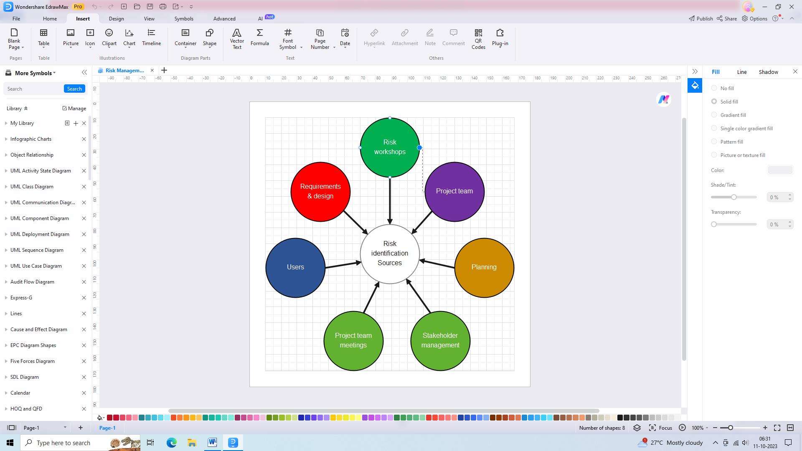Select the Solid fill radio button
Screen dimensions: 802x451
click(x=714, y=101)
